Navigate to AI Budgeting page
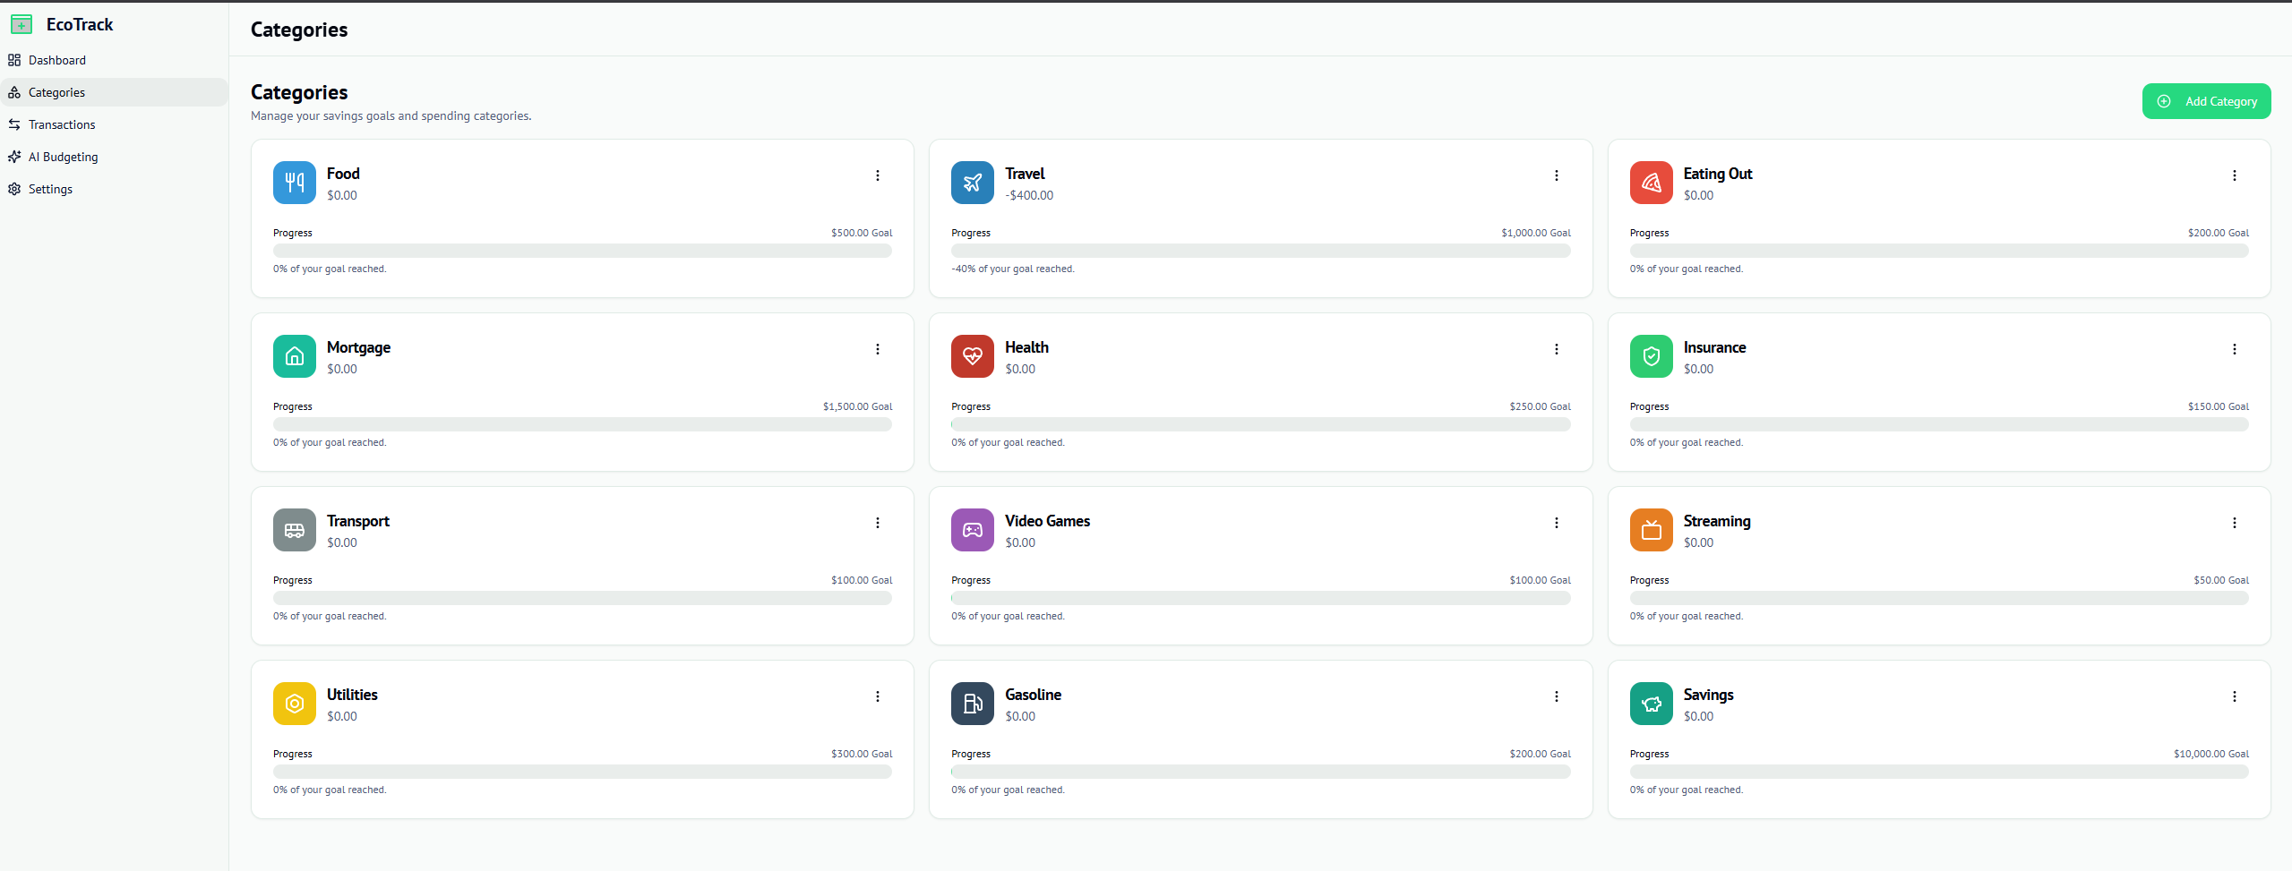Image resolution: width=2292 pixels, height=871 pixels. [63, 157]
